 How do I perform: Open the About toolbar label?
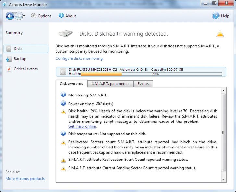coord(70,16)
